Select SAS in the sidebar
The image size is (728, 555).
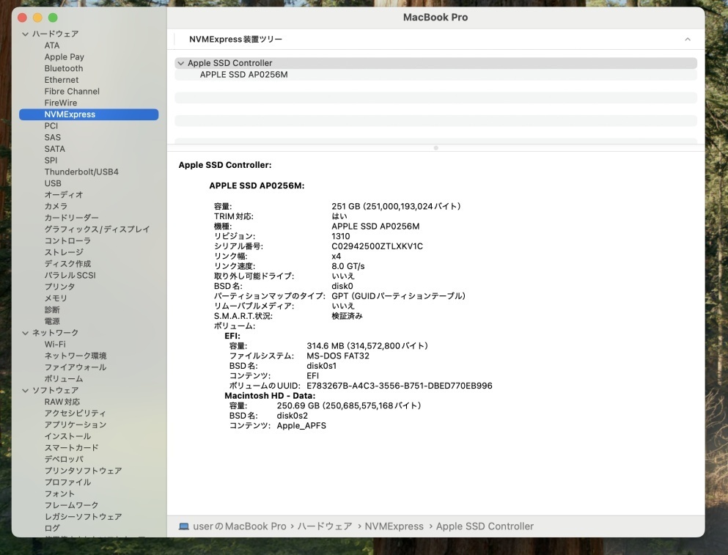pos(53,138)
